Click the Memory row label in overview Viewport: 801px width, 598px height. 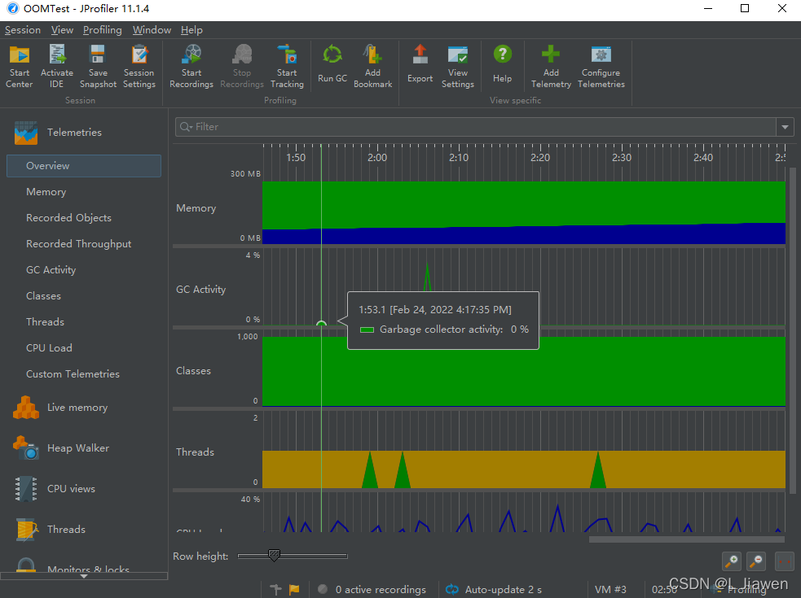196,208
